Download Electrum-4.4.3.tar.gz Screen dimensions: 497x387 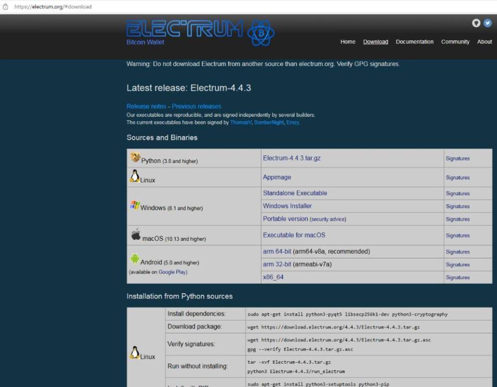292,158
